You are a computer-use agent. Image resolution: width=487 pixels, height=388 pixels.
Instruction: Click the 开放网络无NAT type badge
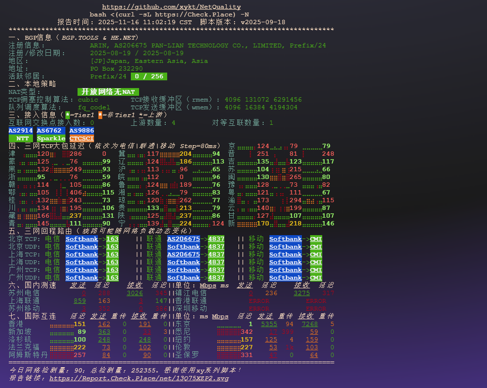click(108, 92)
